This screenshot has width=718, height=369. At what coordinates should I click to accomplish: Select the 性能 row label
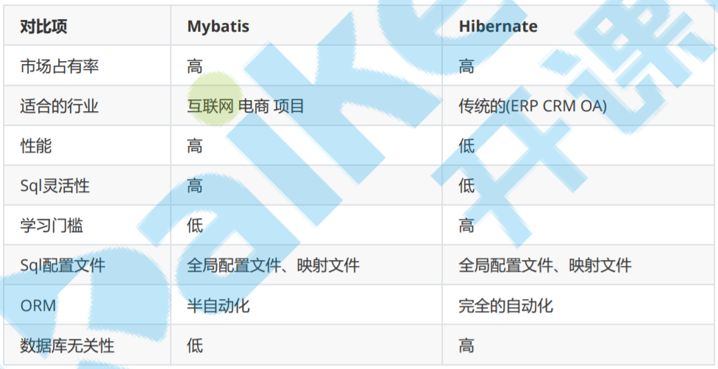coord(36,146)
